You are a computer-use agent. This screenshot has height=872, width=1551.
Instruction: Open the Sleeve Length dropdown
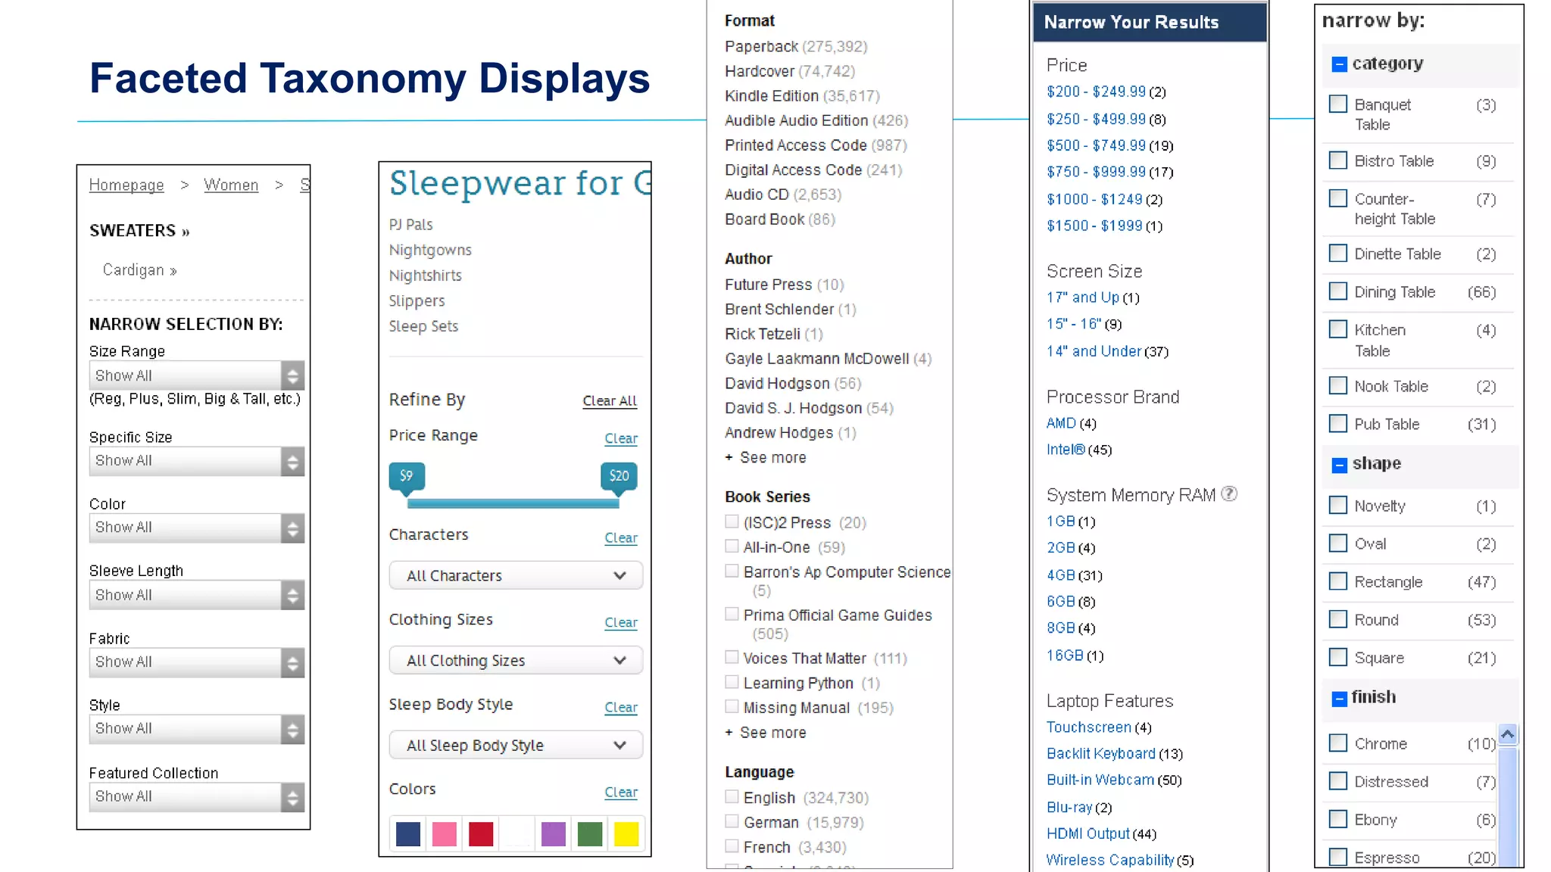pos(197,595)
